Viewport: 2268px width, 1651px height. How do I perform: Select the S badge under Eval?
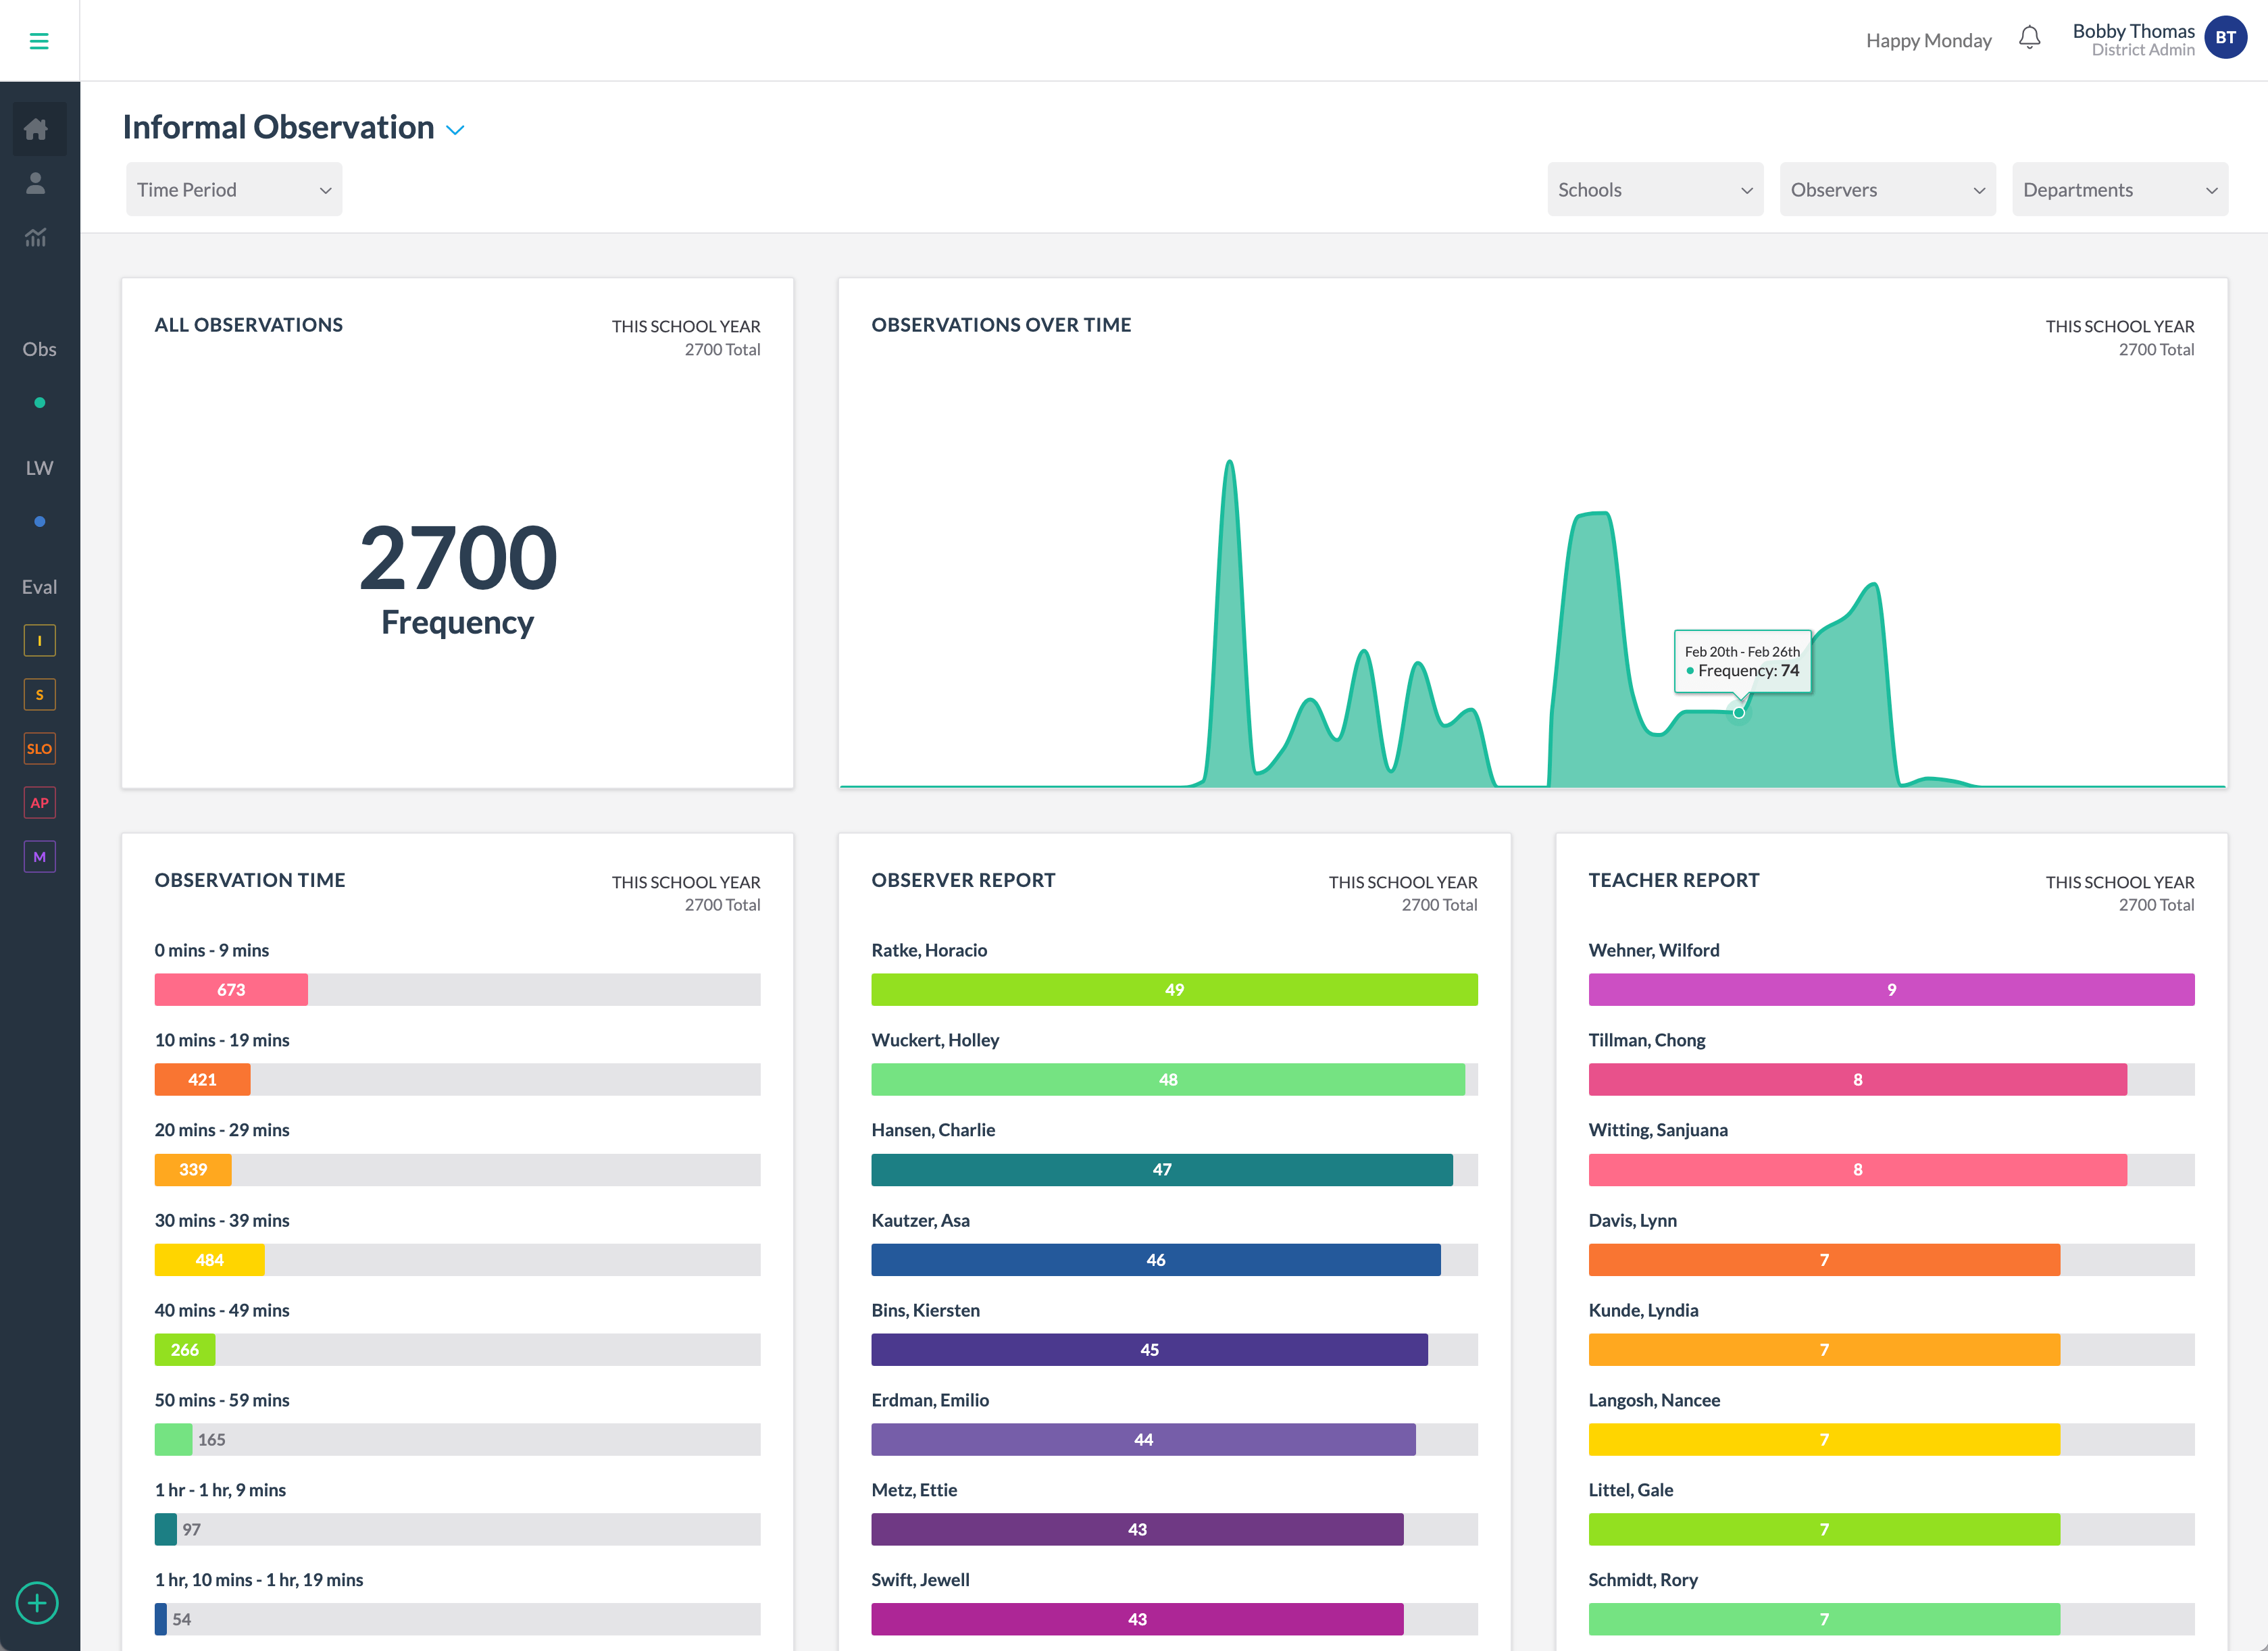[39, 694]
